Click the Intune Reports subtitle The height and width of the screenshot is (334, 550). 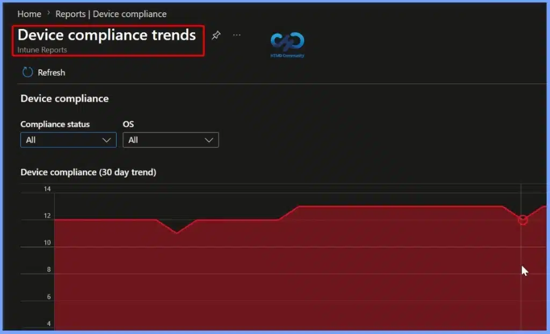tap(42, 50)
